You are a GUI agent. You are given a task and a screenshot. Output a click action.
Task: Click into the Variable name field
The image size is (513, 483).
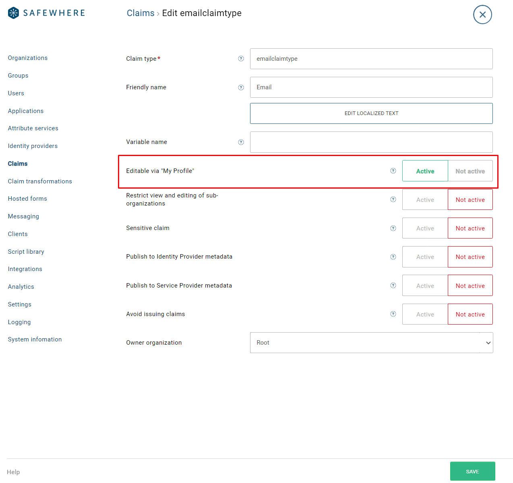pyautogui.click(x=371, y=142)
